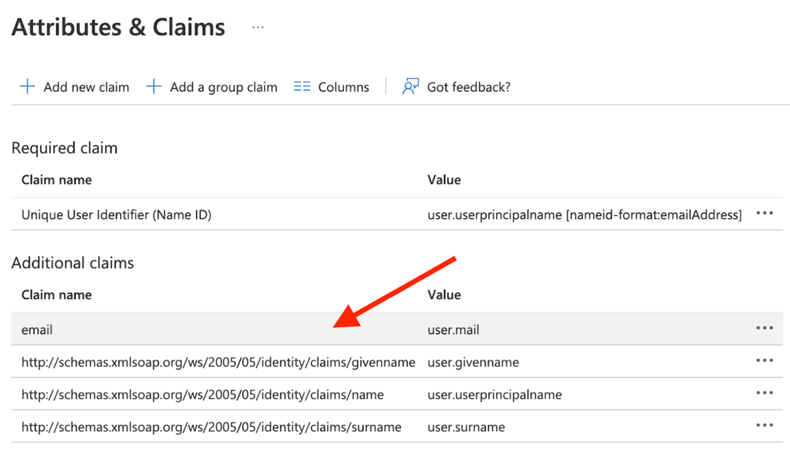Open the ellipsis menu for the surname claim
The width and height of the screenshot is (790, 450).
[x=764, y=425]
